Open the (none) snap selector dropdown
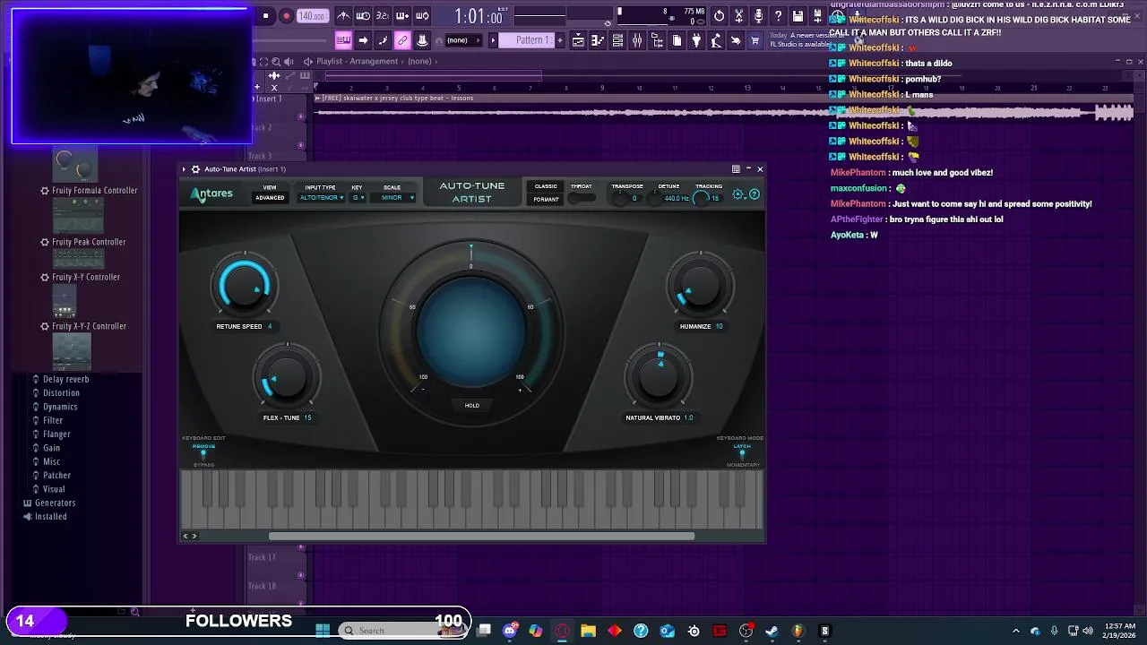The width and height of the screenshot is (1147, 645). [x=463, y=40]
